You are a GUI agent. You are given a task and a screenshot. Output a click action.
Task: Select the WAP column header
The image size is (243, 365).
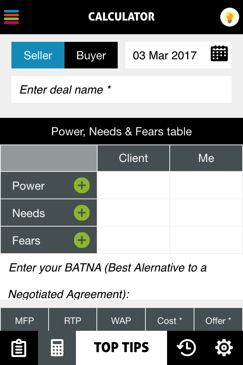pos(121,320)
